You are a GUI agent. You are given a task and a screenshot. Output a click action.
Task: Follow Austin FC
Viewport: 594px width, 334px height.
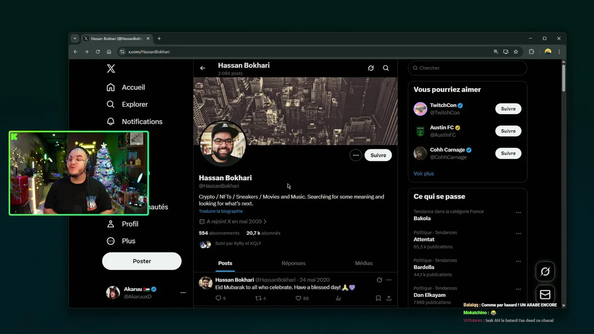tap(508, 131)
